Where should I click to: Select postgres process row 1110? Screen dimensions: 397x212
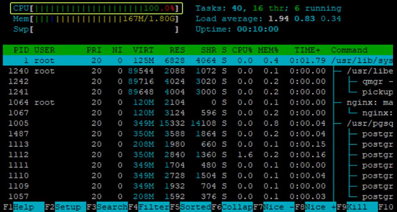[x=198, y=176]
